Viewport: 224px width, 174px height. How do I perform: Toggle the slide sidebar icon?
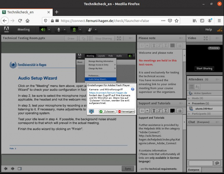click(20, 168)
